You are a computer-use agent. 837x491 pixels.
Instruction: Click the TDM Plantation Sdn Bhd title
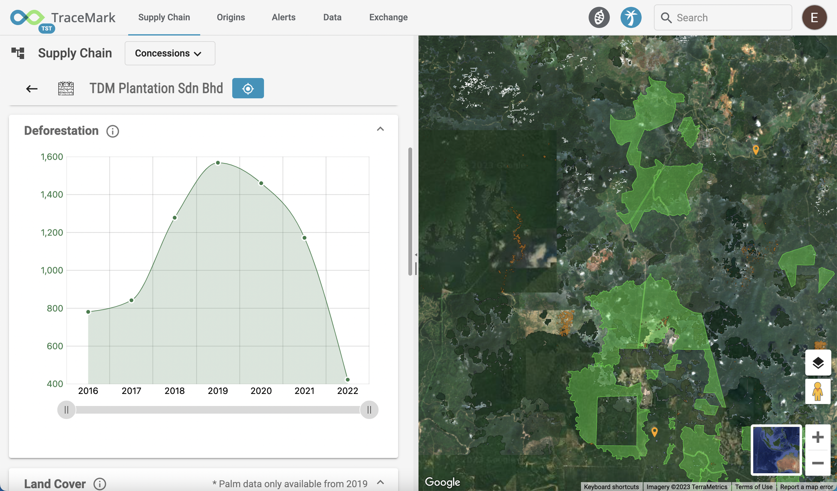coord(156,88)
